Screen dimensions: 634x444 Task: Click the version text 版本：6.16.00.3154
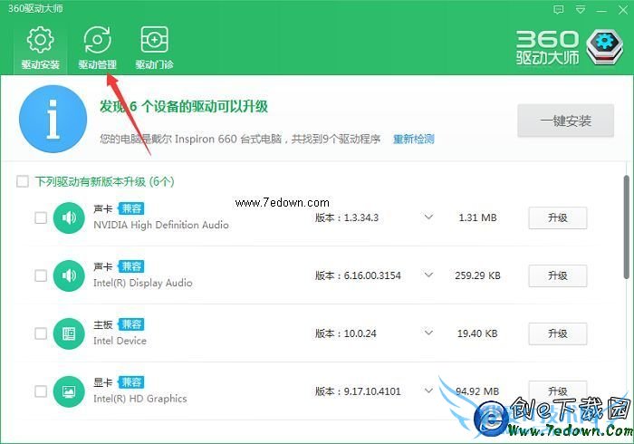(x=358, y=275)
